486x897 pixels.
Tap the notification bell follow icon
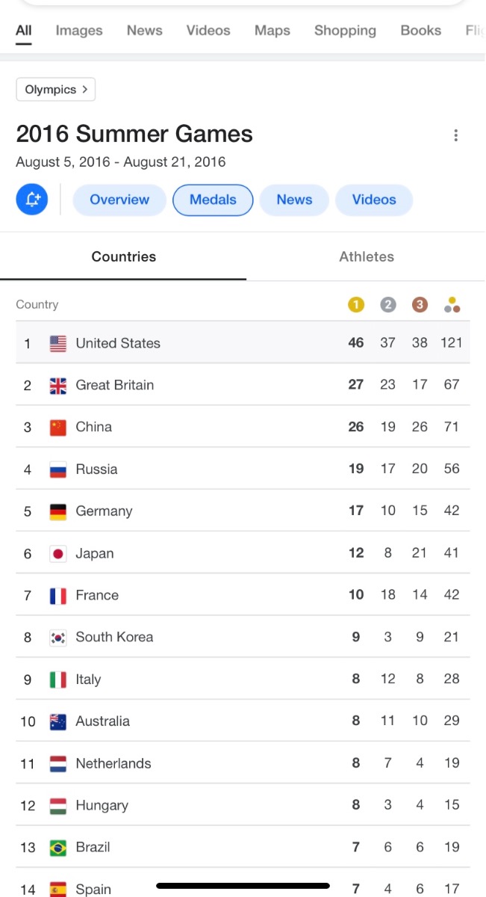(x=32, y=200)
